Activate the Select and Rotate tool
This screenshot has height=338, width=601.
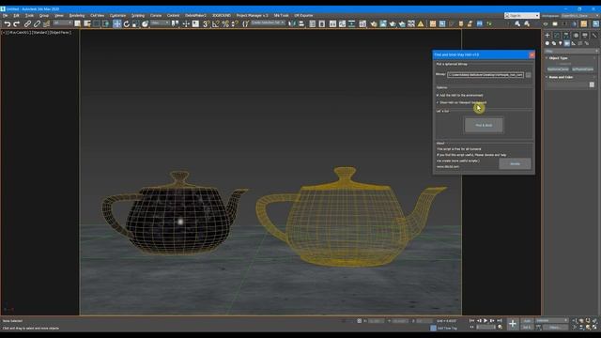pos(127,24)
